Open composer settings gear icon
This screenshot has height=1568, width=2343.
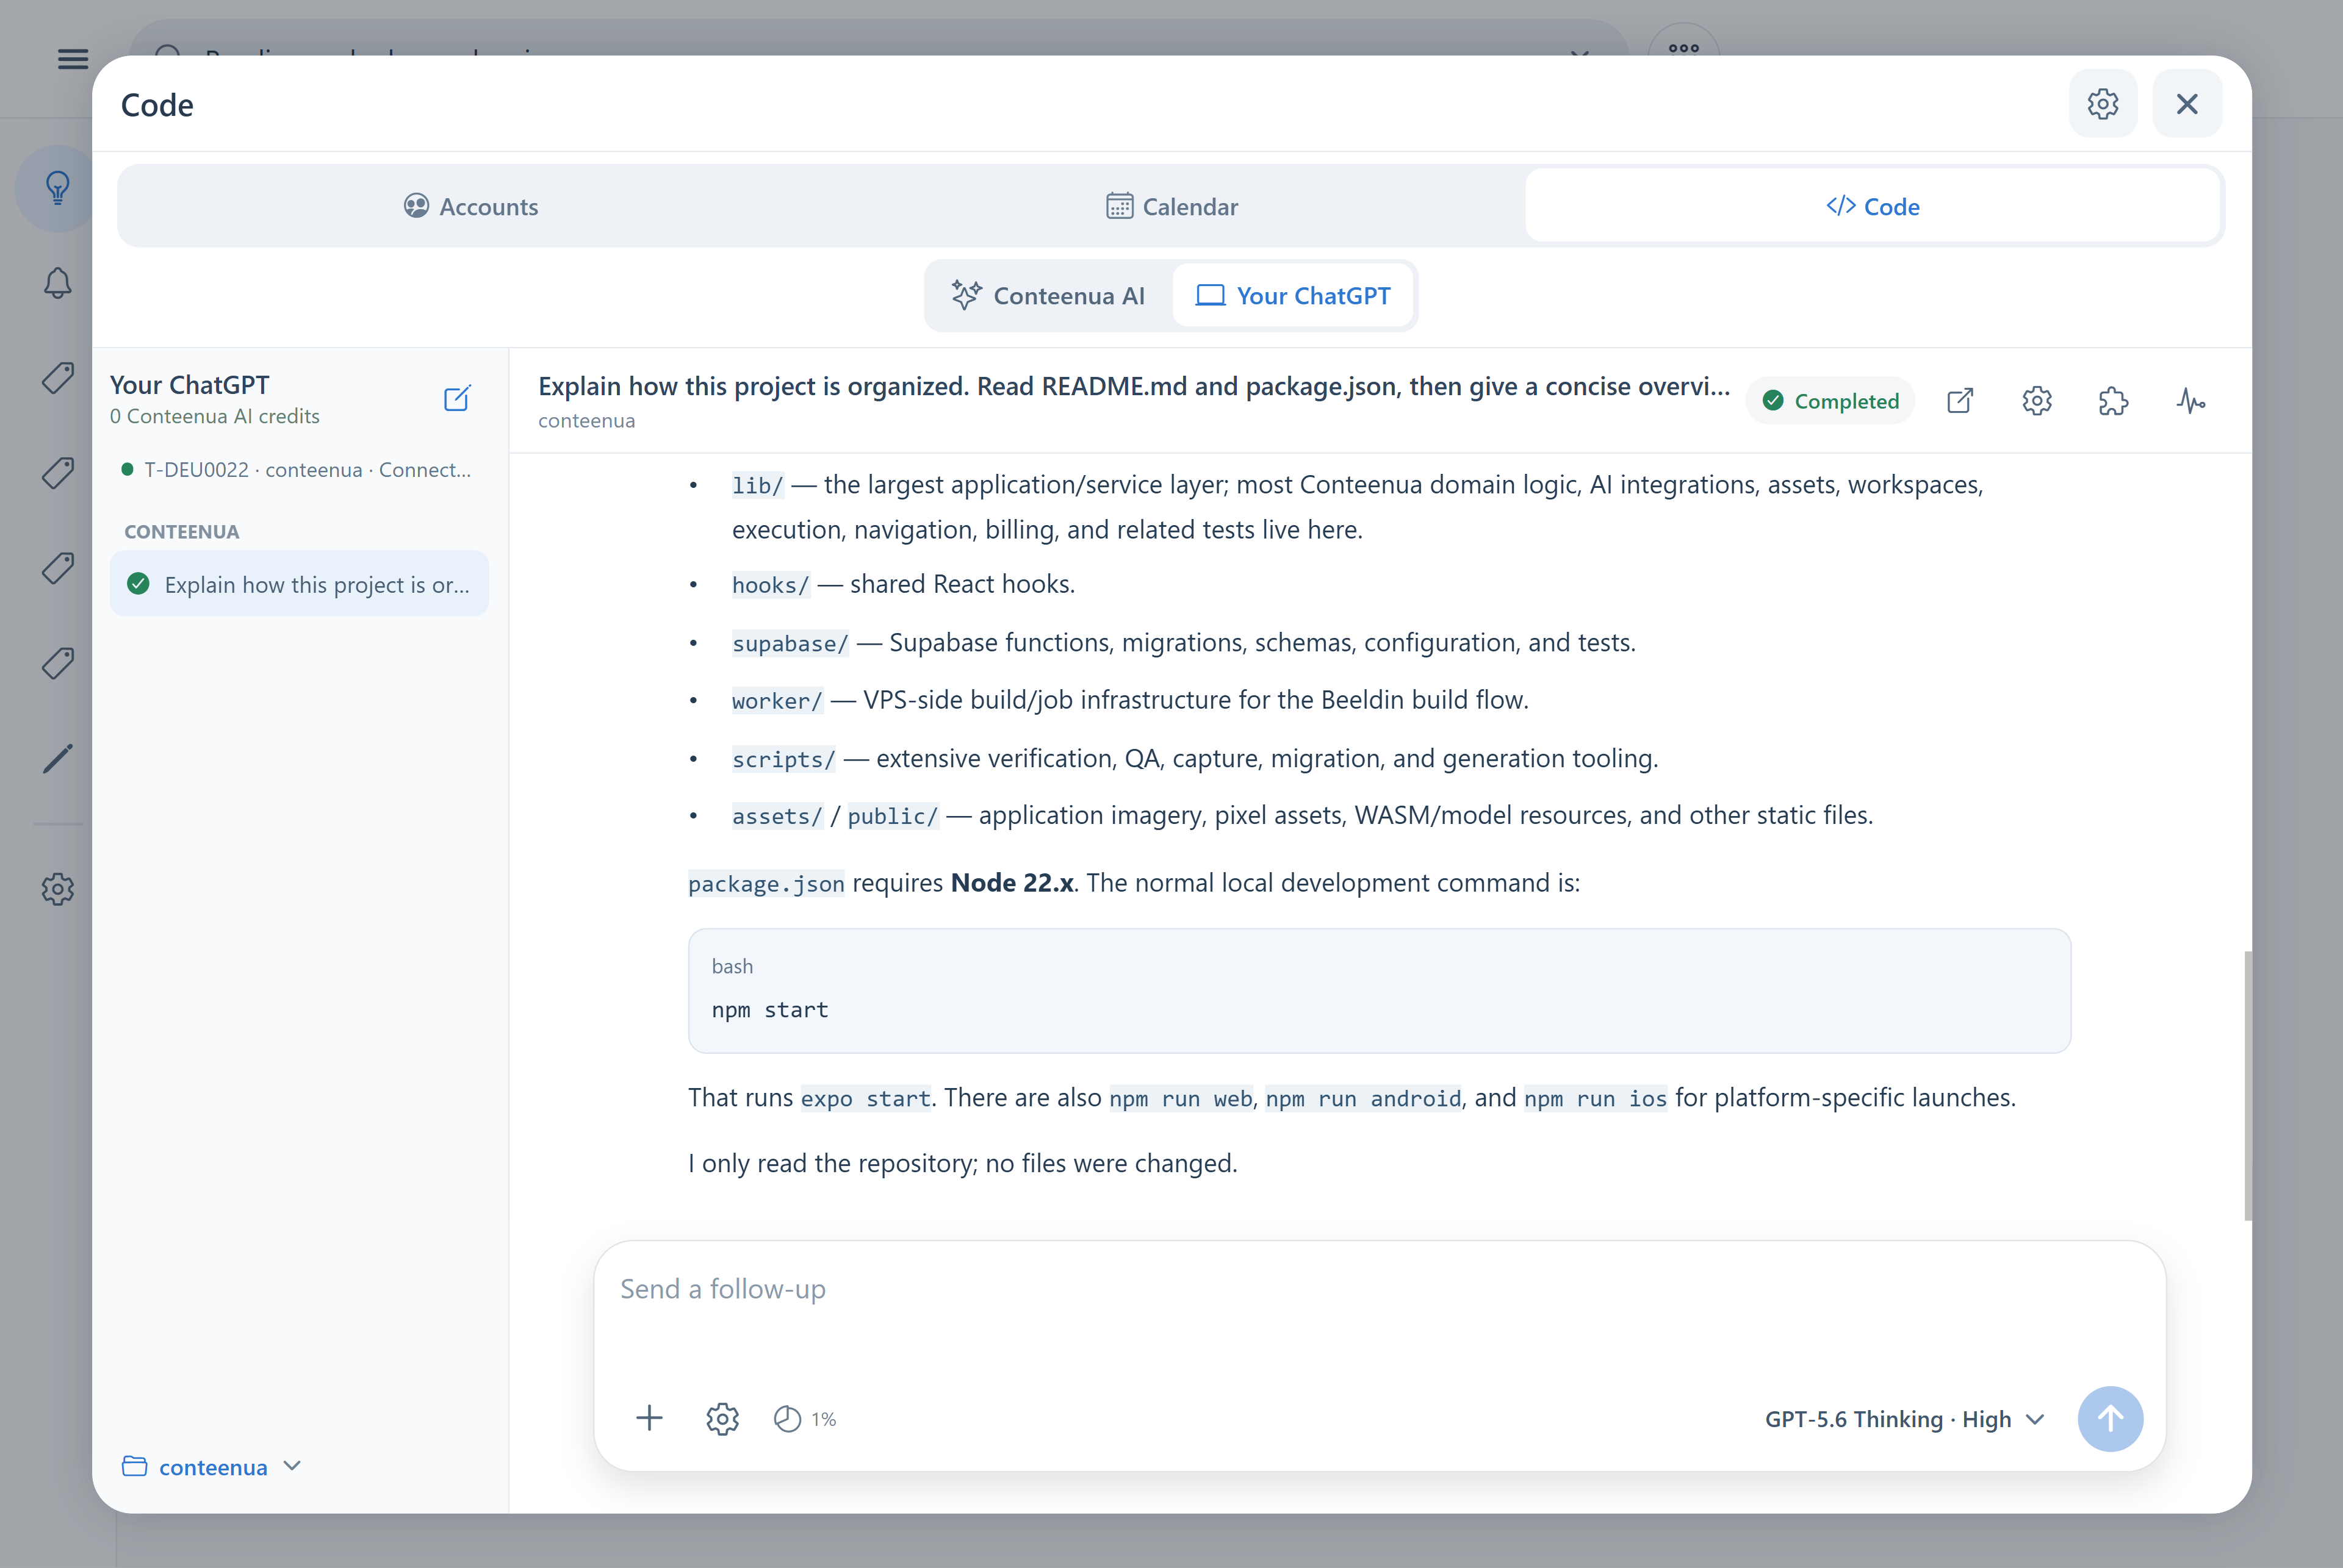(x=722, y=1418)
